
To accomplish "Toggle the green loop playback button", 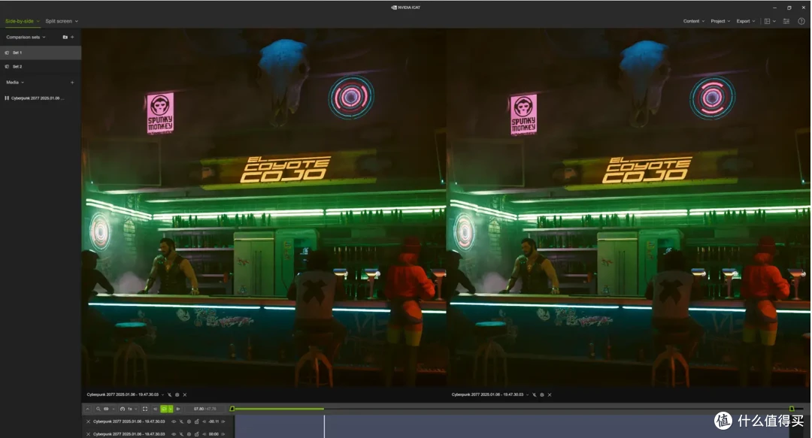I will point(164,409).
